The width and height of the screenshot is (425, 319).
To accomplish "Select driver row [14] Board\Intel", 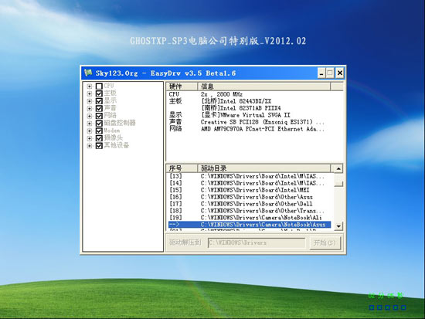I will [x=250, y=183].
